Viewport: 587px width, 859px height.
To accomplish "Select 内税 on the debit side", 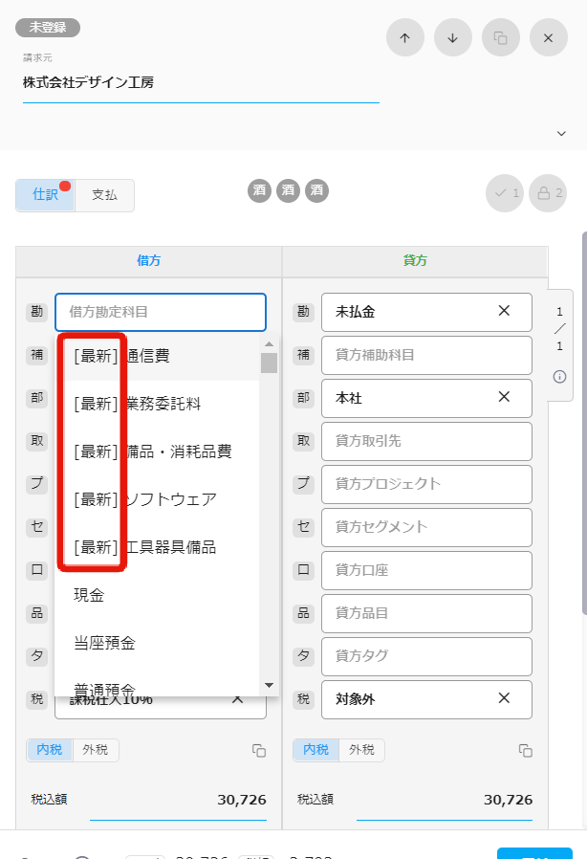I will pos(50,750).
